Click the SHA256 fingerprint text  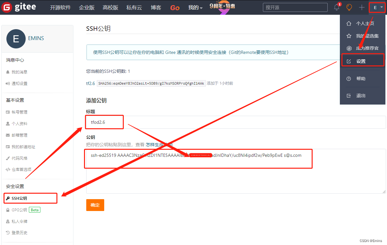(x=151, y=83)
